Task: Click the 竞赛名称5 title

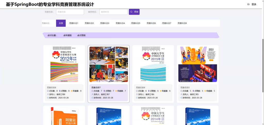Action: coord(185,88)
